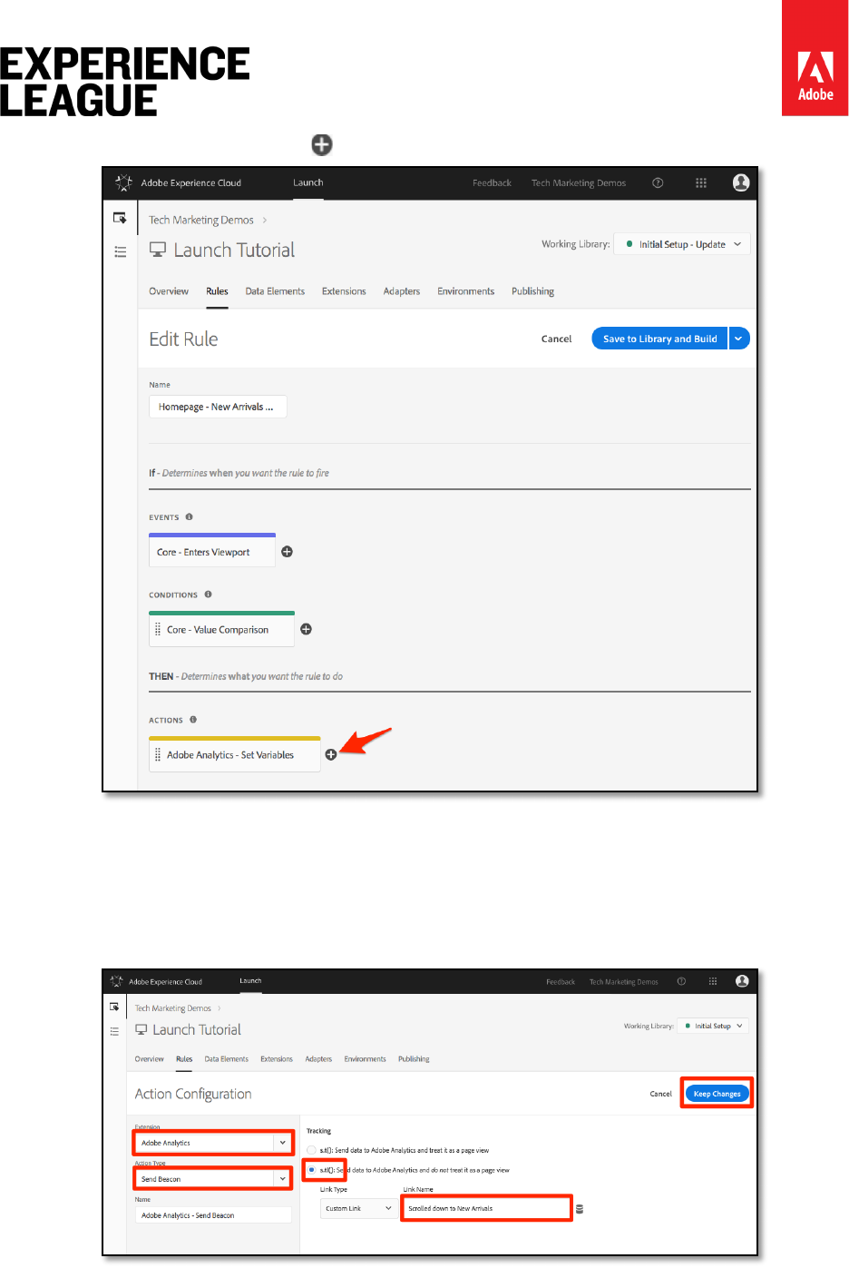Click the drag handle on Adobe Analytics - Set Variables

pyautogui.click(x=158, y=754)
